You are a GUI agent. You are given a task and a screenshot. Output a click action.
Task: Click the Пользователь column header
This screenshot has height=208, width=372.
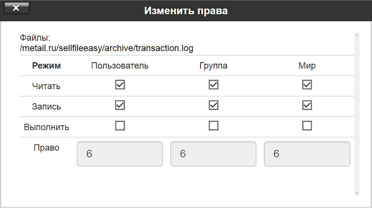(x=120, y=66)
